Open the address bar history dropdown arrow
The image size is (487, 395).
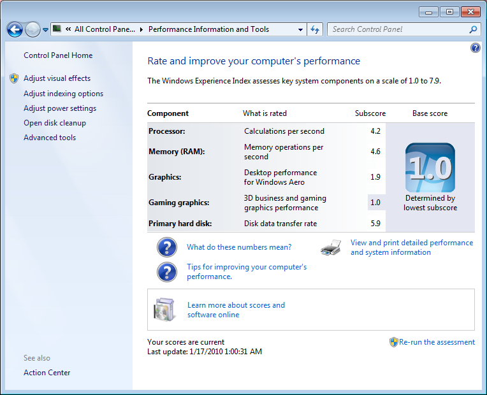[300, 29]
